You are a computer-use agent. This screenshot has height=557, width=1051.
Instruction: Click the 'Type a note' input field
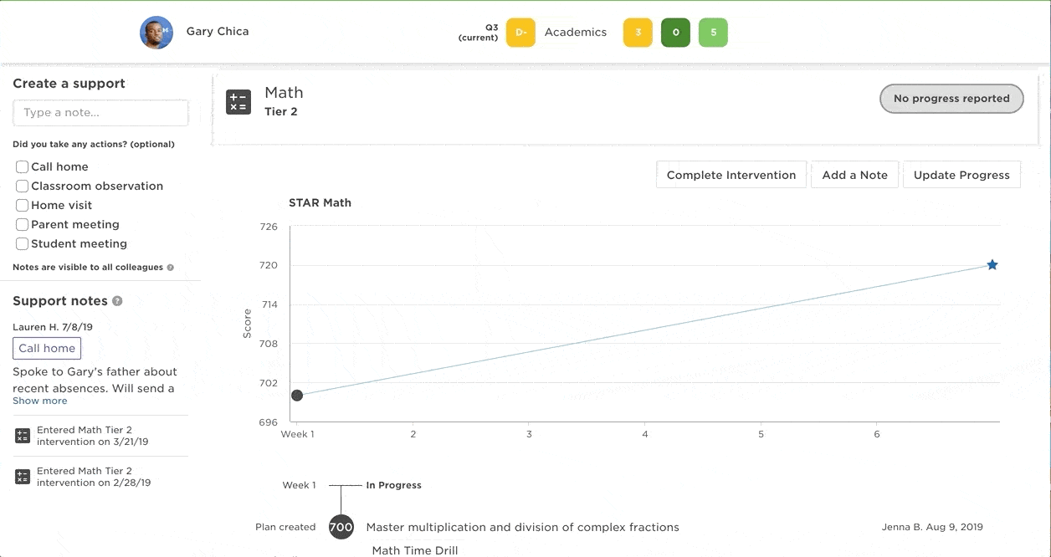[100, 112]
